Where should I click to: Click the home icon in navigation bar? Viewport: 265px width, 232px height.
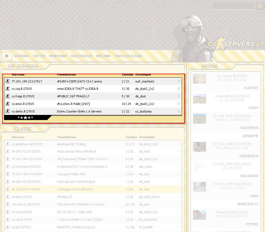pos(6,56)
